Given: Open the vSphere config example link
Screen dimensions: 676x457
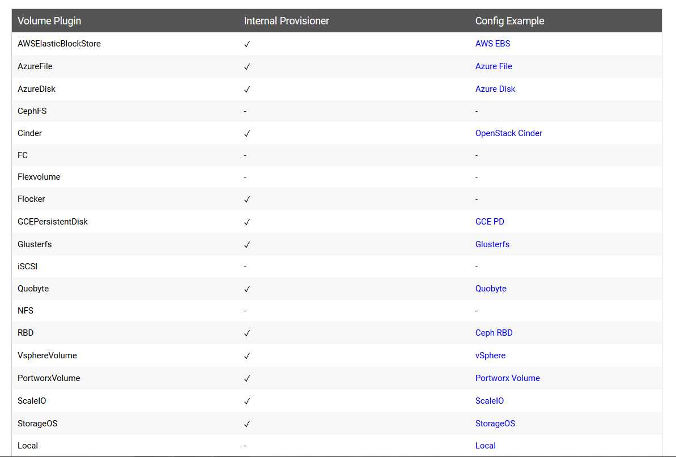Looking at the screenshot, I should 490,356.
